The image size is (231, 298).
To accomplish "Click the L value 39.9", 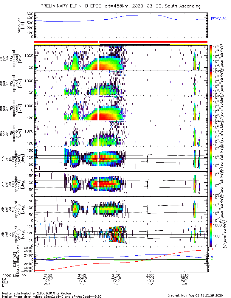I will pyautogui.click(x=48, y=284).
